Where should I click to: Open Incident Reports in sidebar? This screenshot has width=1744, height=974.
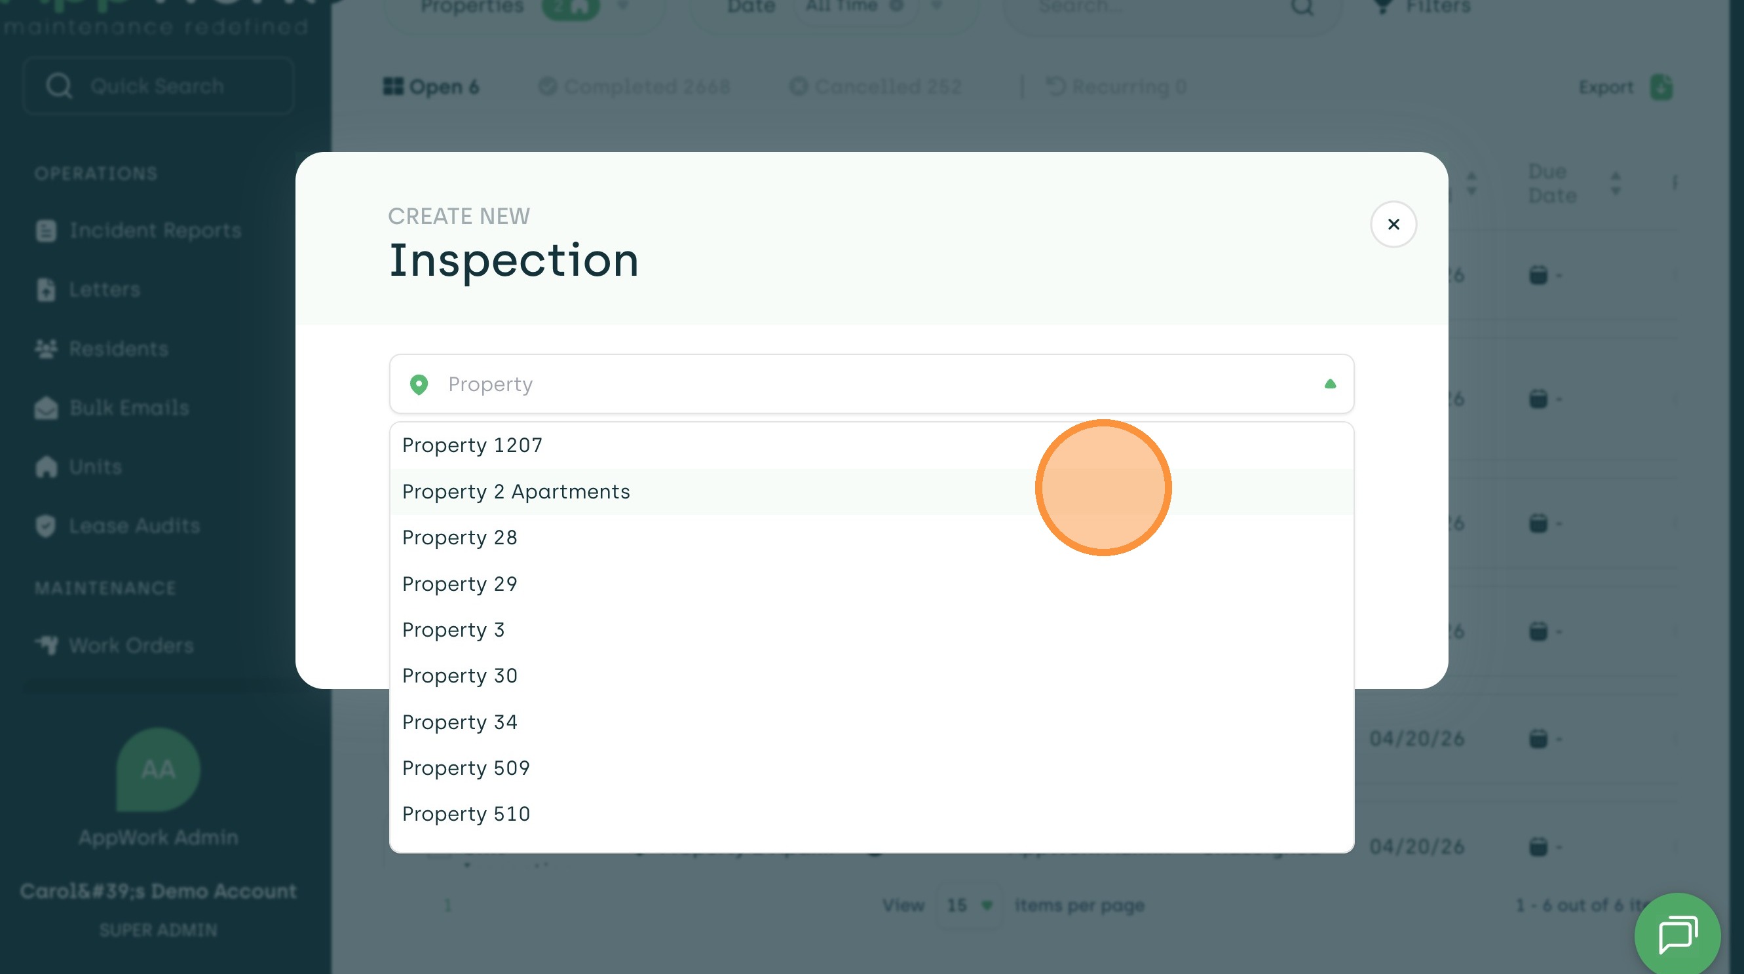[155, 231]
